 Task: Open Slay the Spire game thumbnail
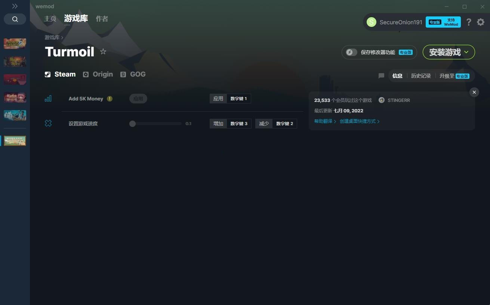tap(15, 62)
